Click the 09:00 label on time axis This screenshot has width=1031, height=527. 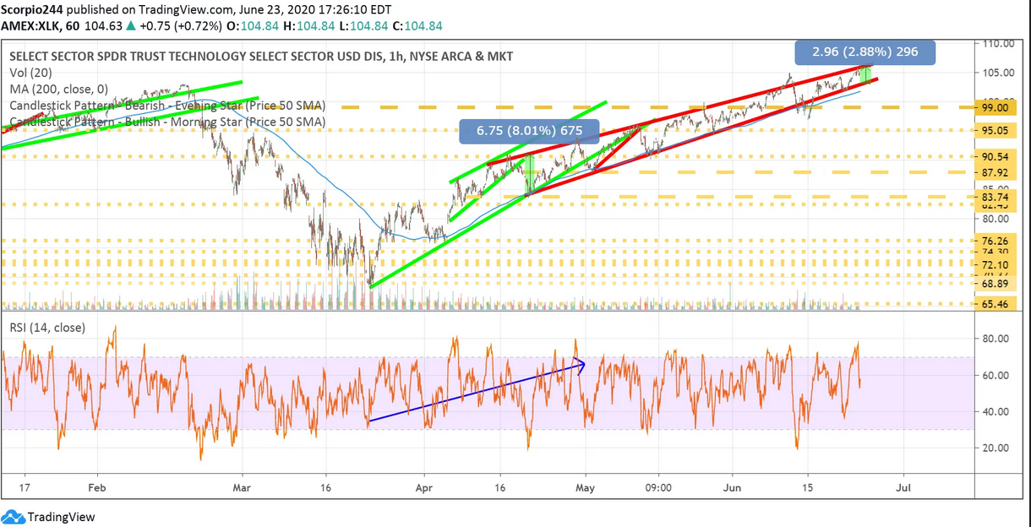pos(658,488)
